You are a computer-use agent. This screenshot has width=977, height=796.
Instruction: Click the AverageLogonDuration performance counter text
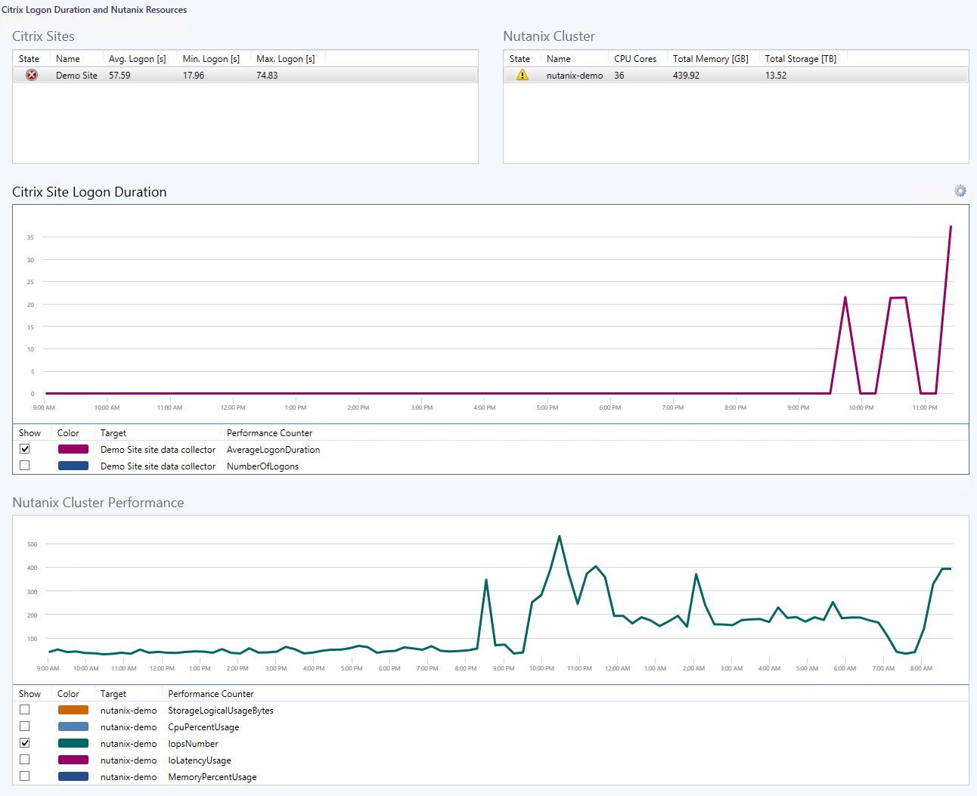[x=273, y=450]
